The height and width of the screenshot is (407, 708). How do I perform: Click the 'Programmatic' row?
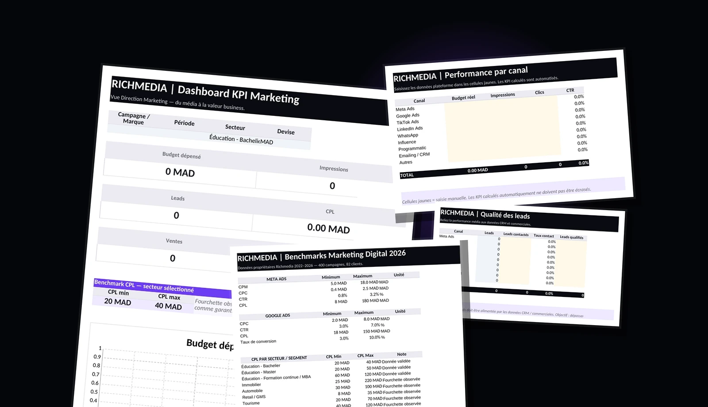tap(412, 149)
